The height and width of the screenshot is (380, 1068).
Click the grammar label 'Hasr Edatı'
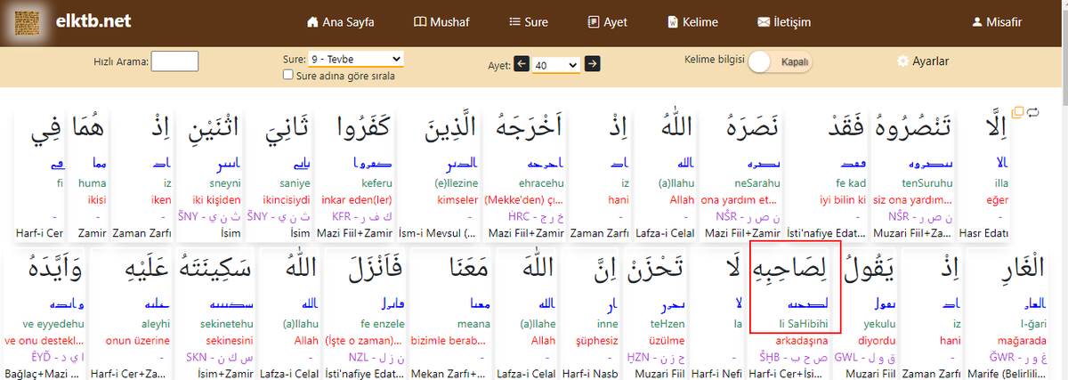(x=982, y=233)
